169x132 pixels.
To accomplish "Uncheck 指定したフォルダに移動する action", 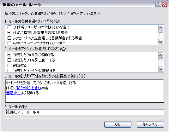I will (9, 55).
